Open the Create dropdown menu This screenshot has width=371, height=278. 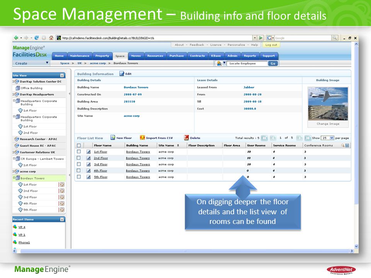click(47, 63)
